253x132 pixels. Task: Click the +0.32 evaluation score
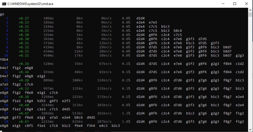tap(24, 47)
